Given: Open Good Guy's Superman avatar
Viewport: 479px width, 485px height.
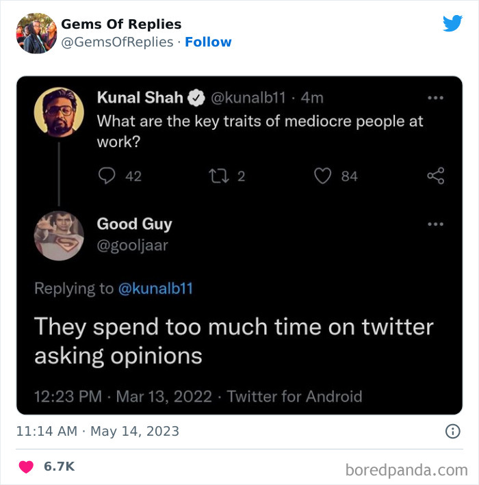Looking at the screenshot, I should pos(59,236).
